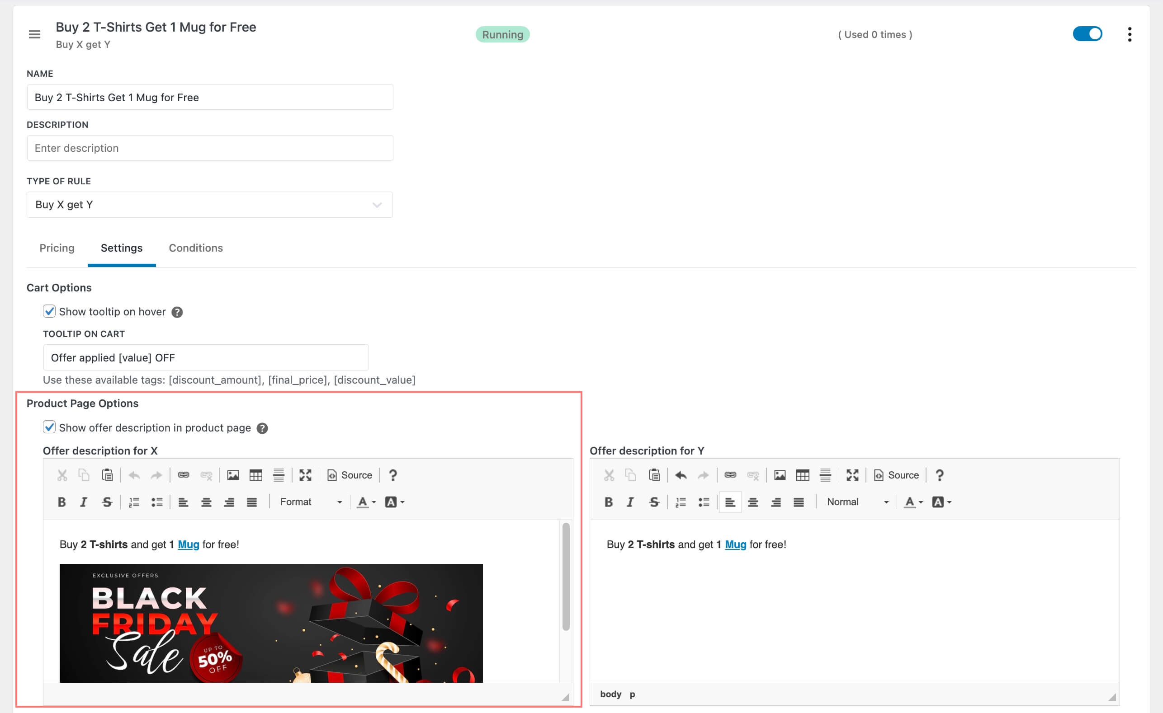Switch to the Conditions tab
The image size is (1163, 713).
pos(195,248)
